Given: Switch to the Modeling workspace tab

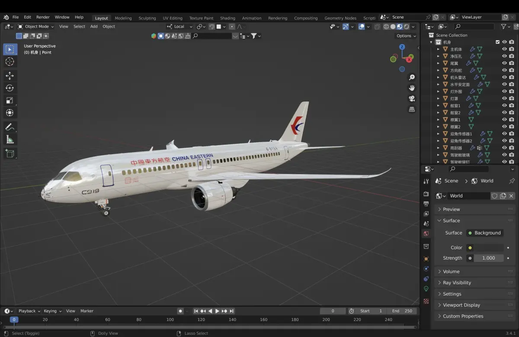Looking at the screenshot, I should (123, 18).
